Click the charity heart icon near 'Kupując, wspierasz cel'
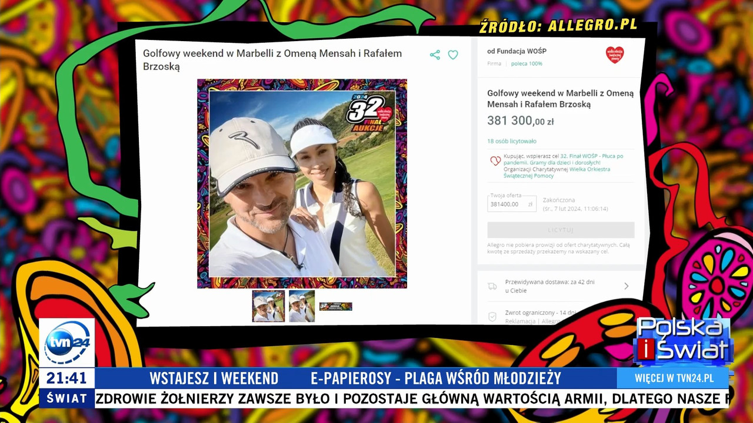 (495, 160)
